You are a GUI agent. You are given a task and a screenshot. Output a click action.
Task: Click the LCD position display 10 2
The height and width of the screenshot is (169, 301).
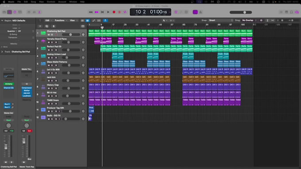tap(140, 12)
